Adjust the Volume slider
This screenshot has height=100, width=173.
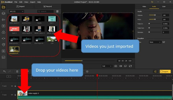coord(155,15)
